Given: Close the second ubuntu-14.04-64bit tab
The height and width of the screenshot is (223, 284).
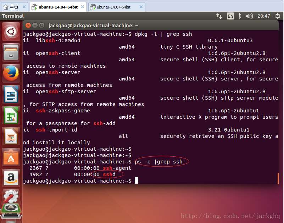Looking at the screenshot, I should [141, 7].
